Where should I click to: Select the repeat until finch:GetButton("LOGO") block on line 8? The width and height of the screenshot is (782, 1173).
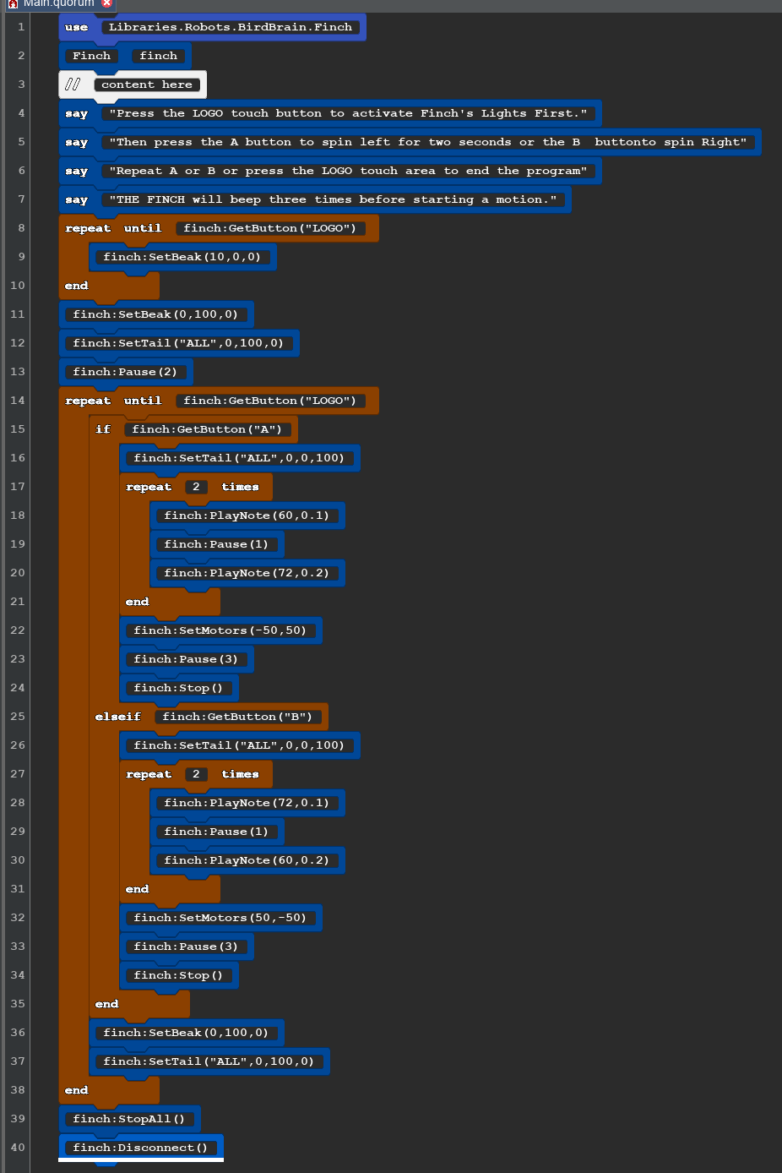[x=88, y=228]
